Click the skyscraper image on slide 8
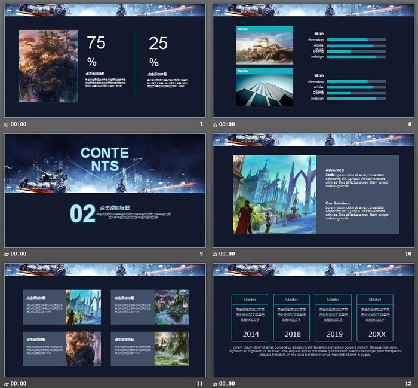This screenshot has height=388, width=418. click(265, 90)
